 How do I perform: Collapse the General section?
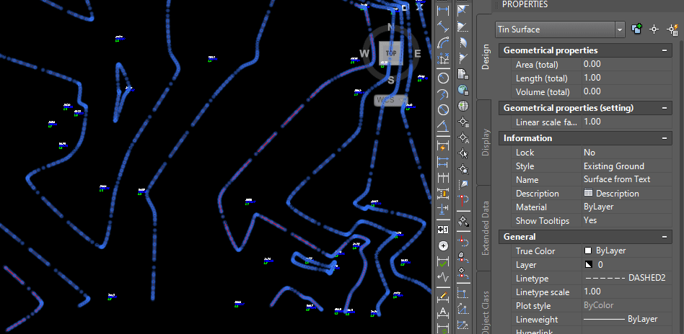[665, 237]
